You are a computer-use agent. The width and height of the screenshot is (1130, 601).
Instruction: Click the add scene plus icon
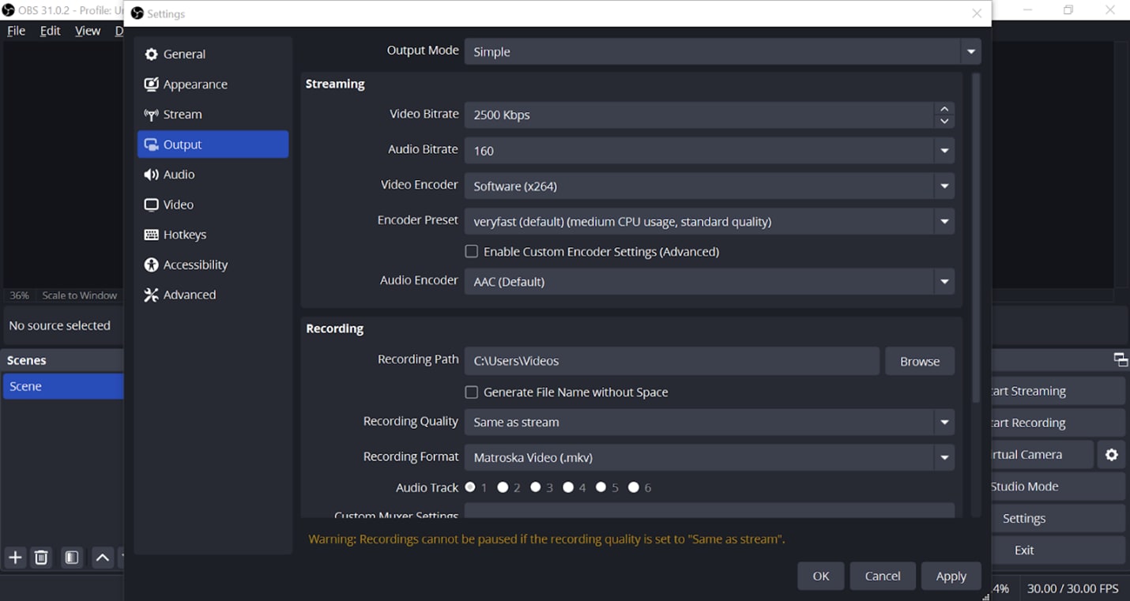coord(15,558)
